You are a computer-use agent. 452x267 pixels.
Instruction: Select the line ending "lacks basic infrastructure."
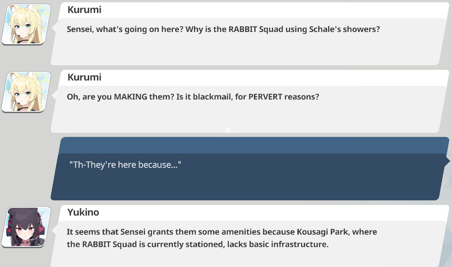[198, 244]
